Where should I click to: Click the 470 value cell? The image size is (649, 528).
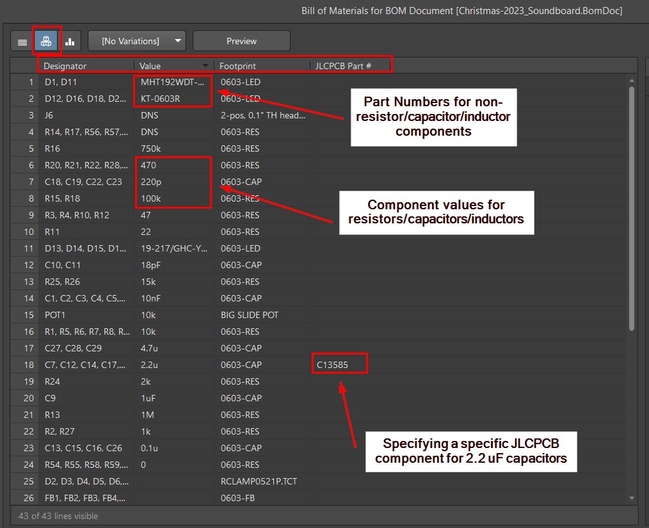coord(174,165)
